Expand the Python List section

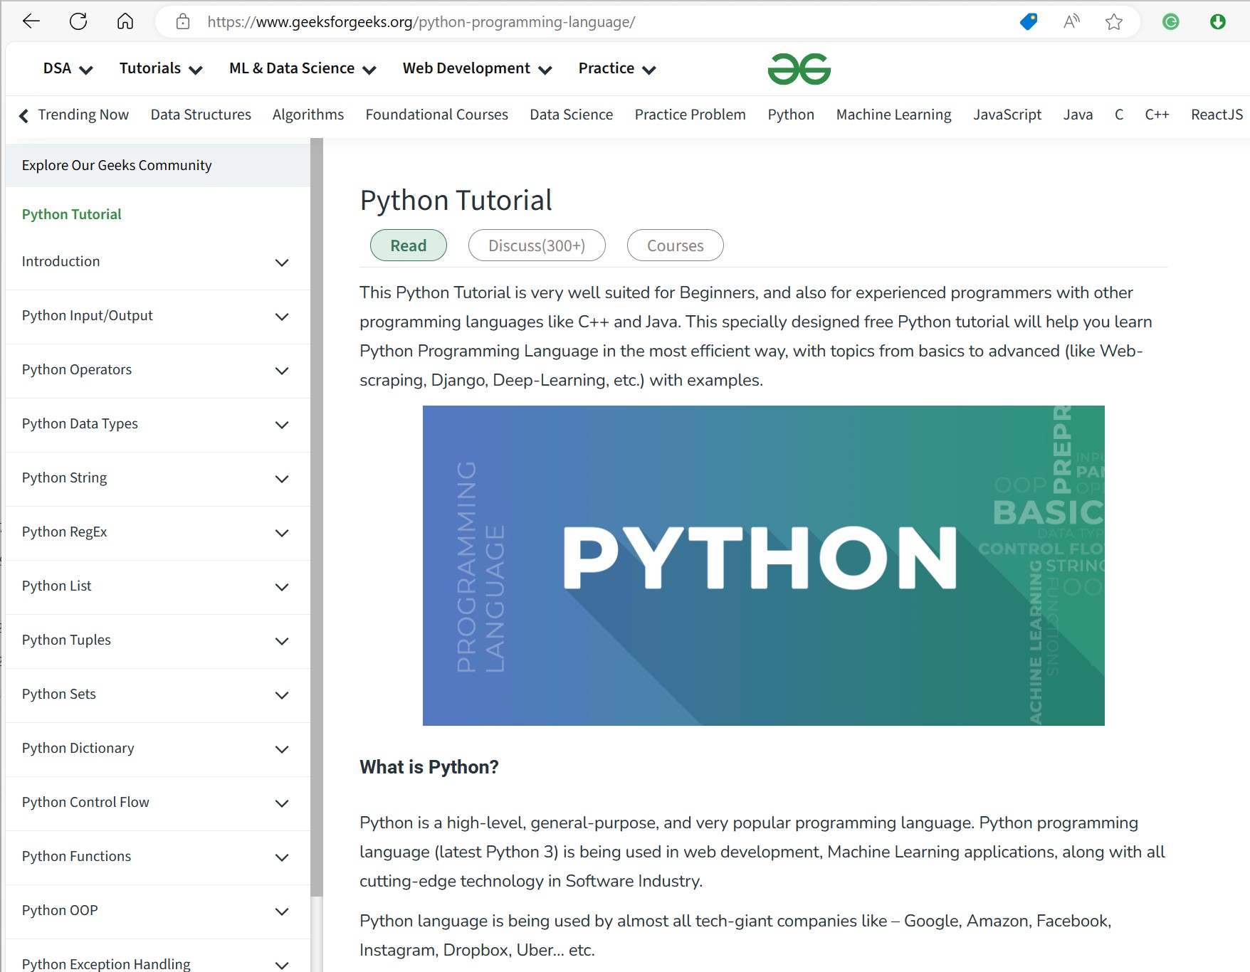(x=157, y=586)
